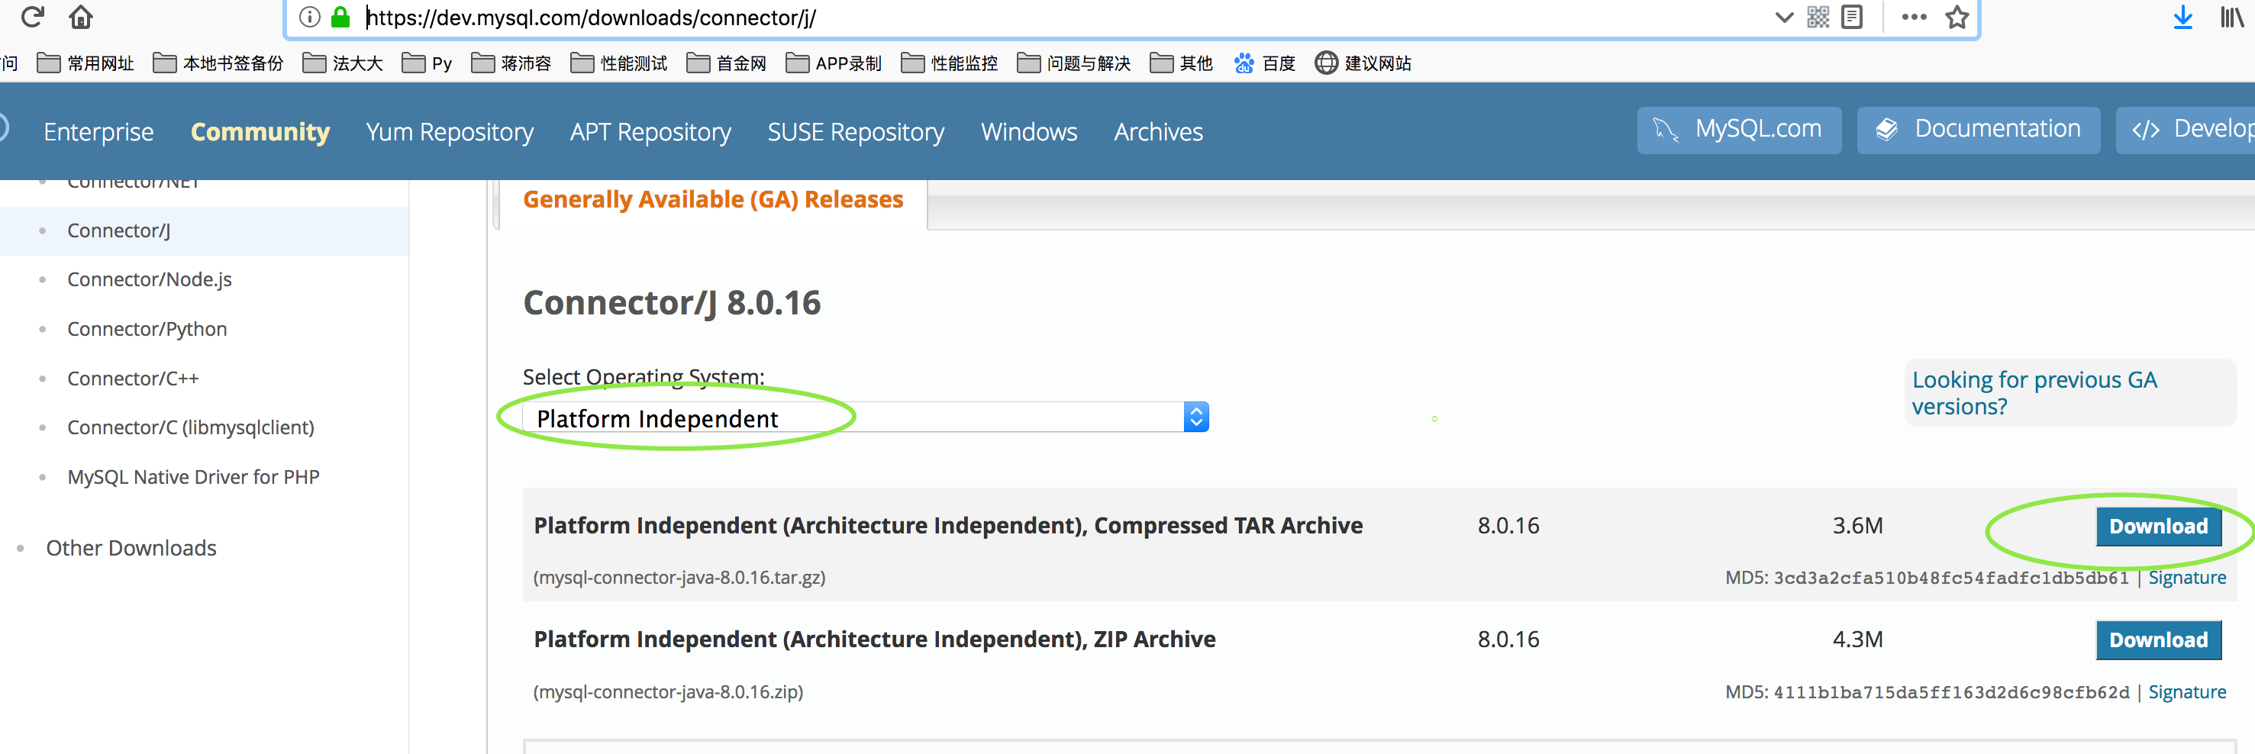Open the 常用网址 bookmarks folder
Viewport: 2255px width, 754px height.
pyautogui.click(x=85, y=63)
